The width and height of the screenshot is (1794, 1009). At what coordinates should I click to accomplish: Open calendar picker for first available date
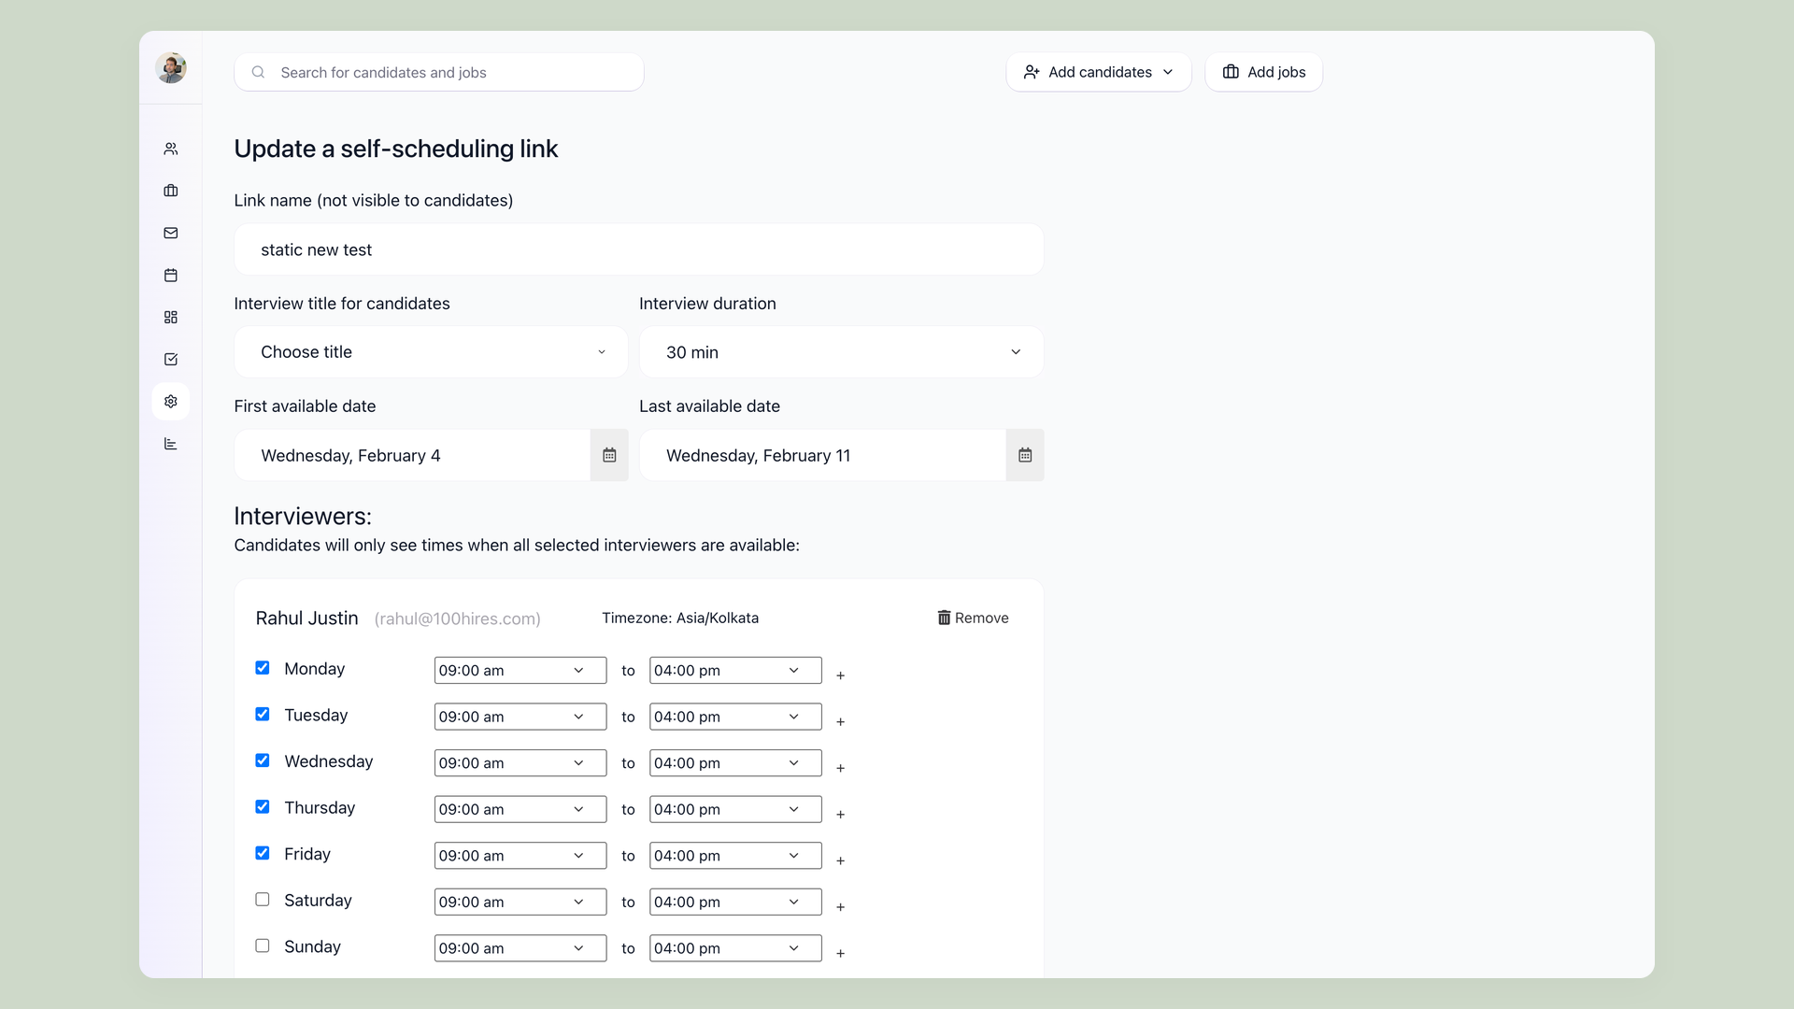pyautogui.click(x=609, y=455)
